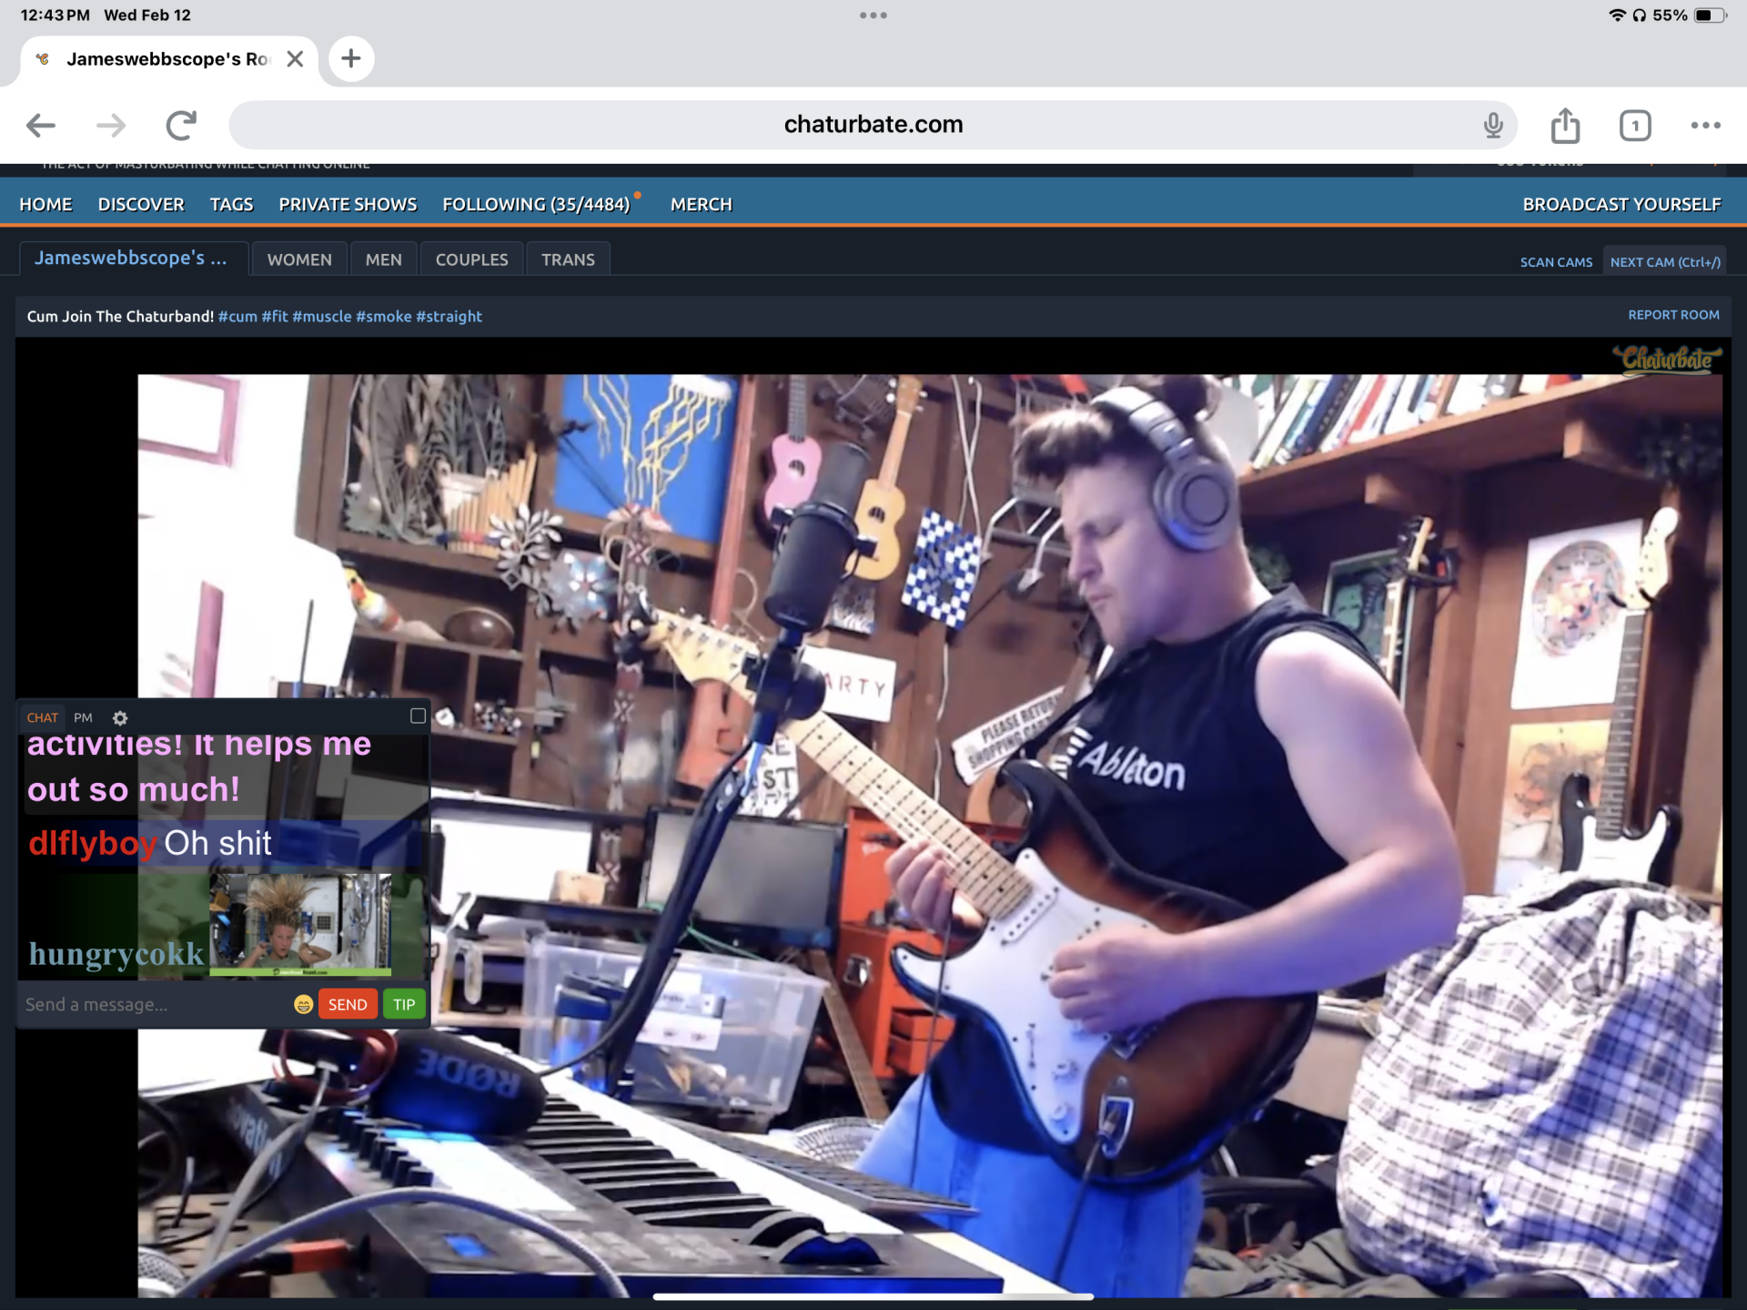
Task: Click the SEND button
Action: pyautogui.click(x=348, y=1004)
